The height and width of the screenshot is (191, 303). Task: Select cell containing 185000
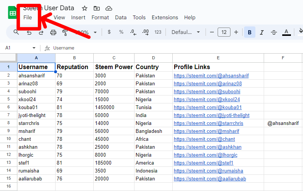point(114,163)
